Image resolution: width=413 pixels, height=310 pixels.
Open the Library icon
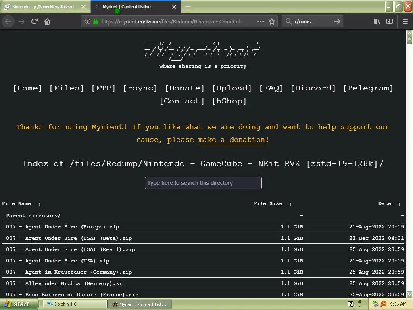tap(377, 21)
